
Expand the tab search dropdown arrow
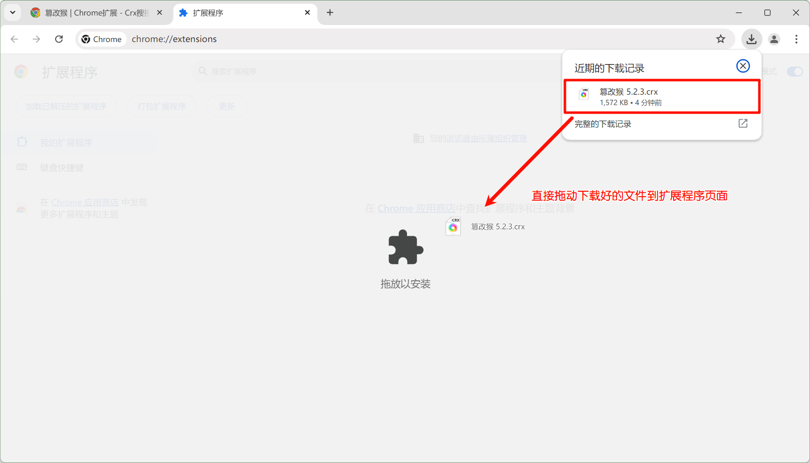tap(13, 13)
